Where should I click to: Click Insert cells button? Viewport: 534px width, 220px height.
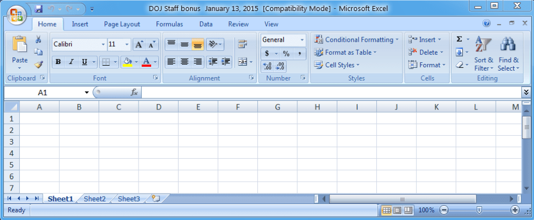click(x=424, y=39)
